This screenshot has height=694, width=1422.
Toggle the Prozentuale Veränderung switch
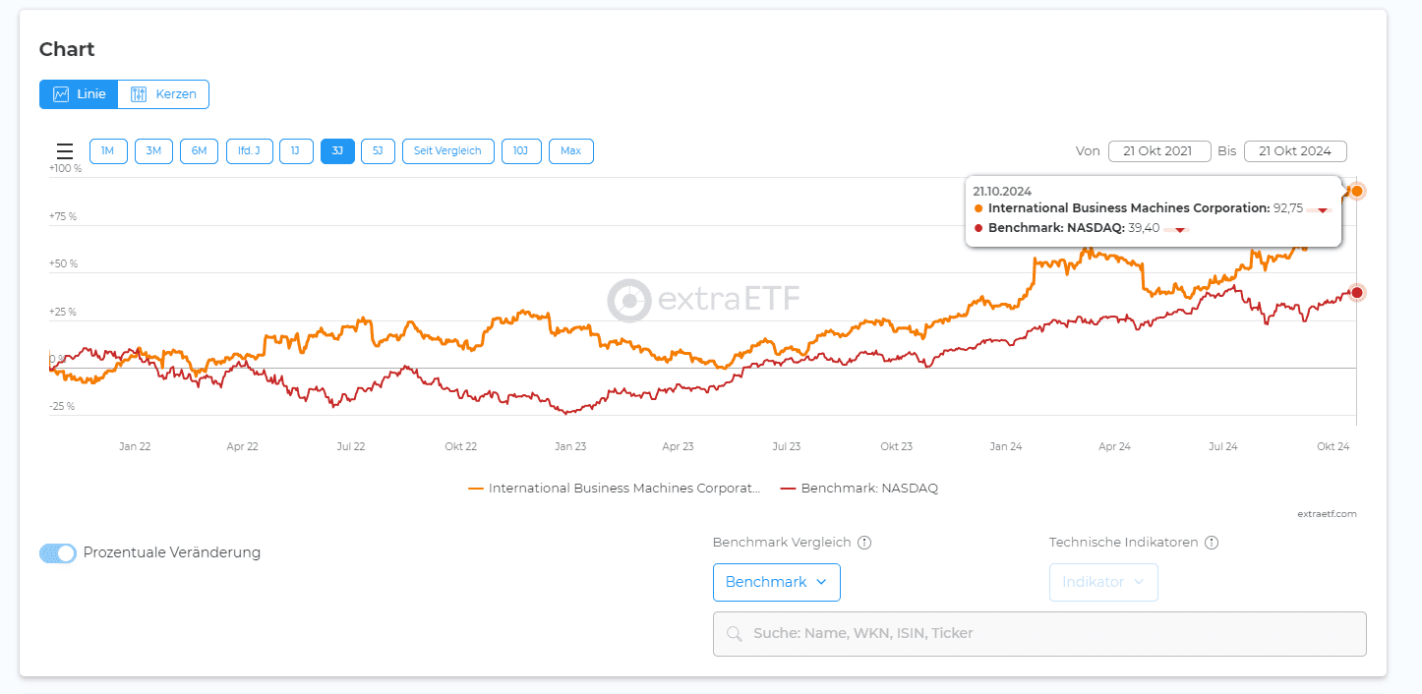pos(58,553)
